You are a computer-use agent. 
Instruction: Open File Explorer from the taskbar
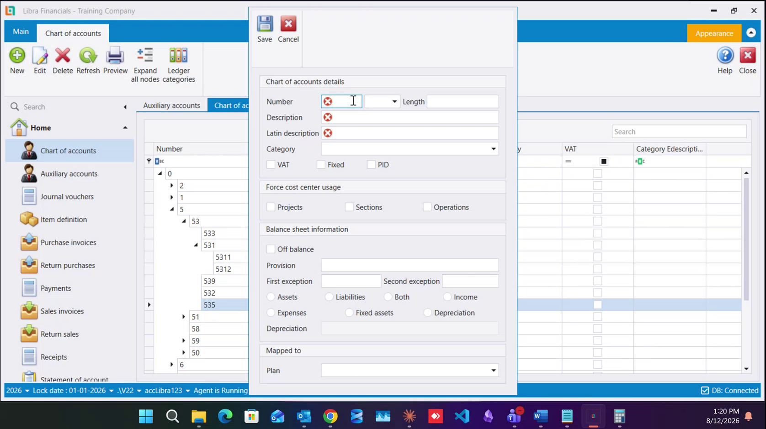point(199,416)
